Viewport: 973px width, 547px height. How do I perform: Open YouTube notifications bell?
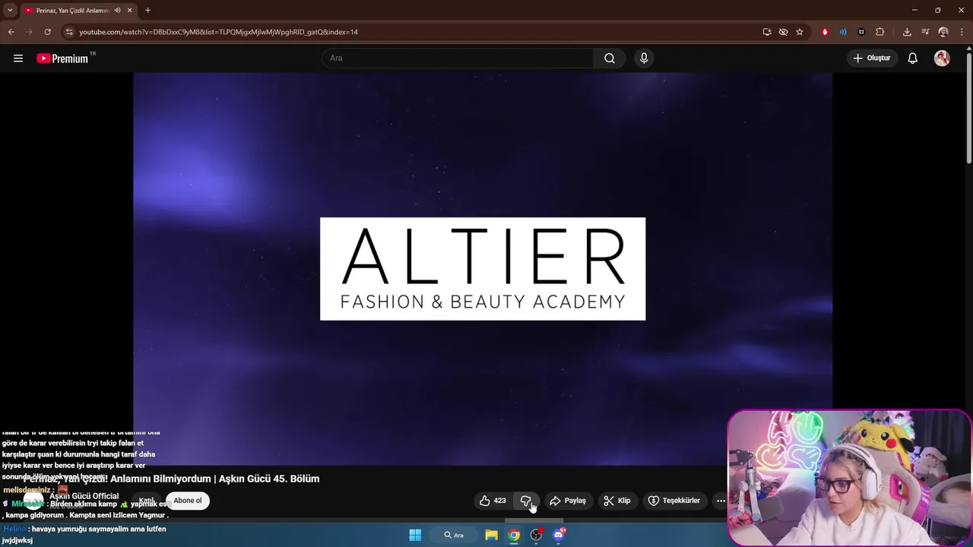tap(913, 58)
